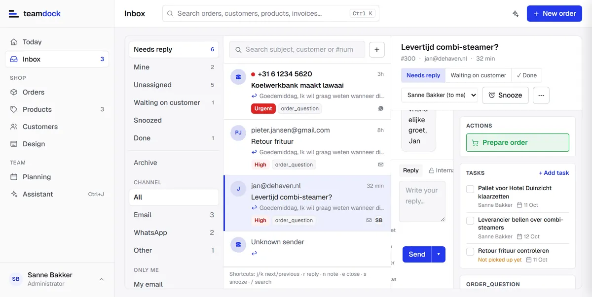This screenshot has height=297, width=592.
Task: Click the Customers people icon
Action: [x=14, y=127]
